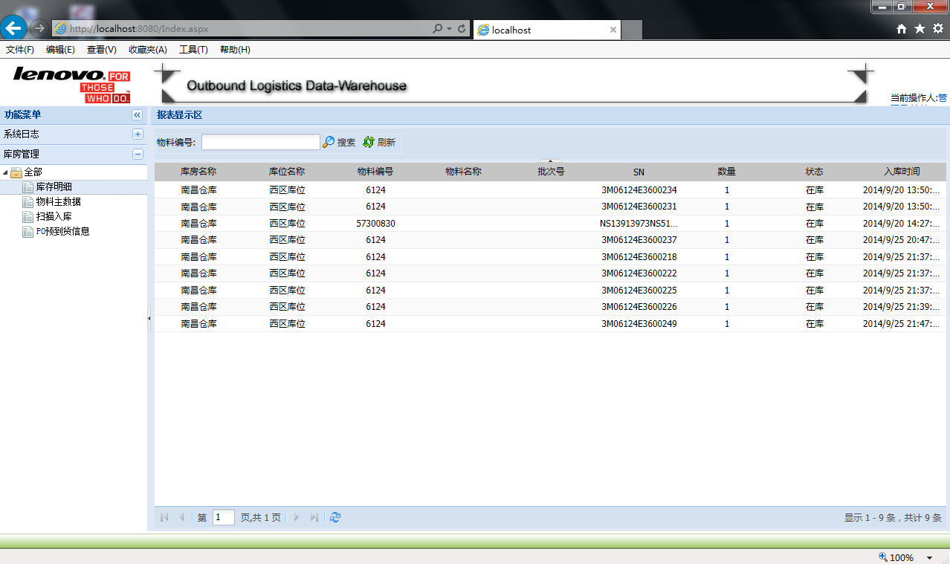Open the 工具(T) menu
The width and height of the screenshot is (950, 564).
click(x=193, y=50)
